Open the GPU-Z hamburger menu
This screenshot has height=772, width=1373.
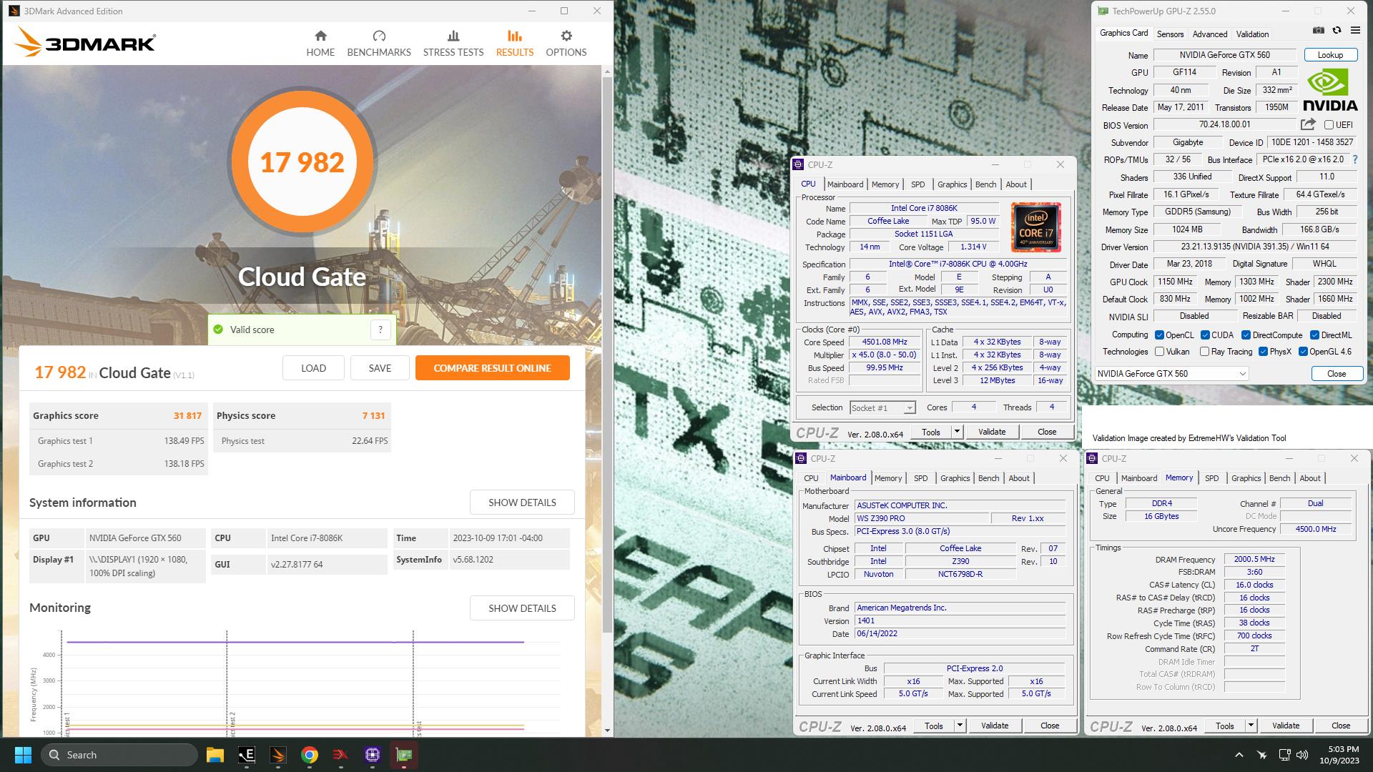(1355, 30)
